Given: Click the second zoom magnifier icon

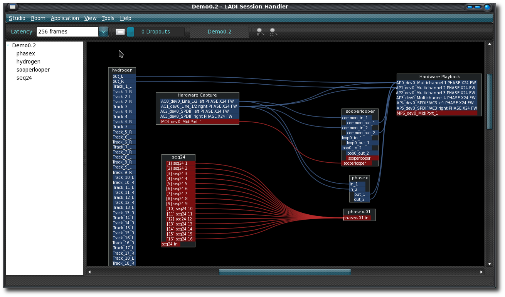Looking at the screenshot, I should (273, 32).
